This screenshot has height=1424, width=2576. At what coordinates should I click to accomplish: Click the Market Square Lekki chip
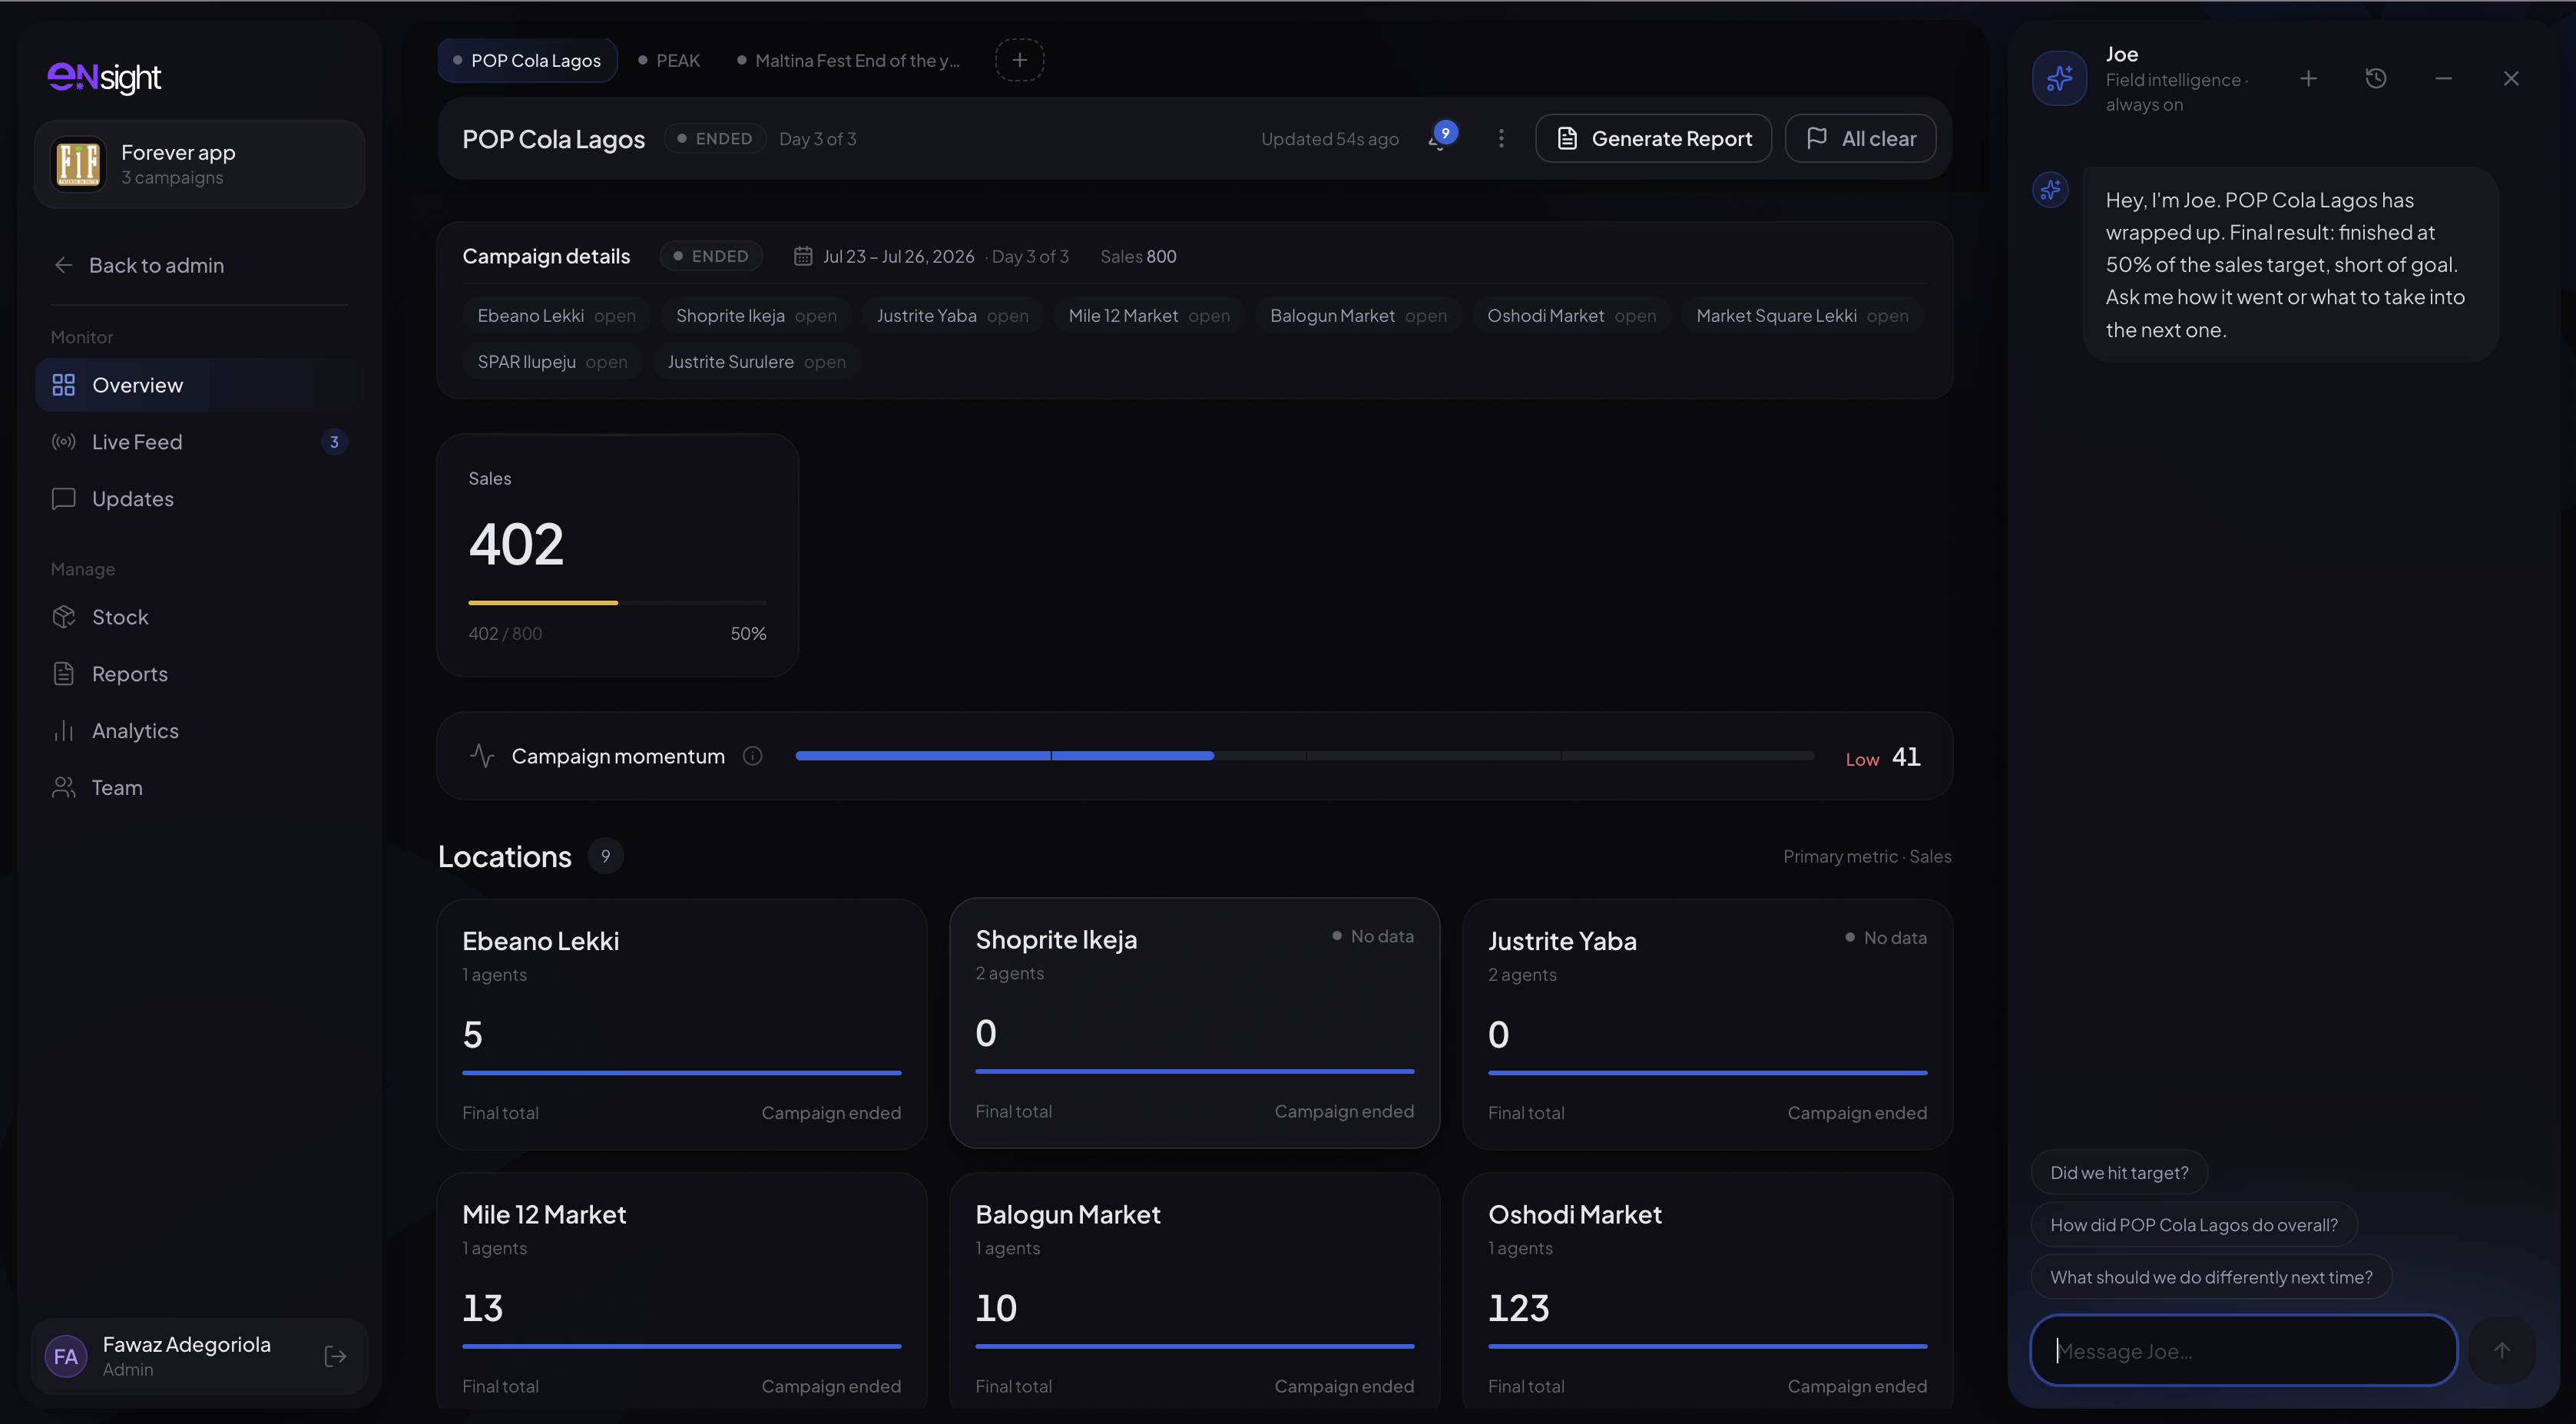(1802, 316)
